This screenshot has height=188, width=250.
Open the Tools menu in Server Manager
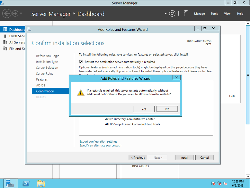pos(214,14)
